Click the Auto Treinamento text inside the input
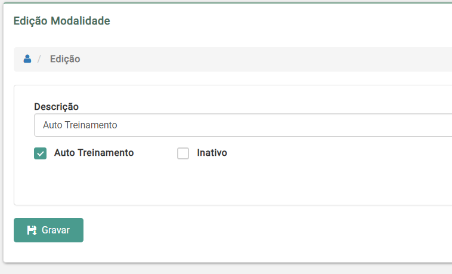The image size is (452, 274). pyautogui.click(x=80, y=125)
